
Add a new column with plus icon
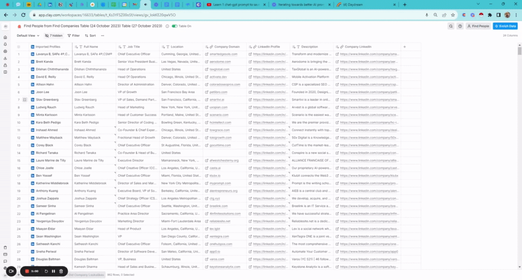click(404, 47)
